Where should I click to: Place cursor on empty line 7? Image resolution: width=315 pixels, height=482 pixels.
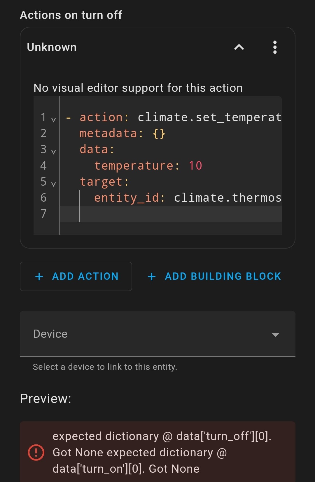(175, 214)
